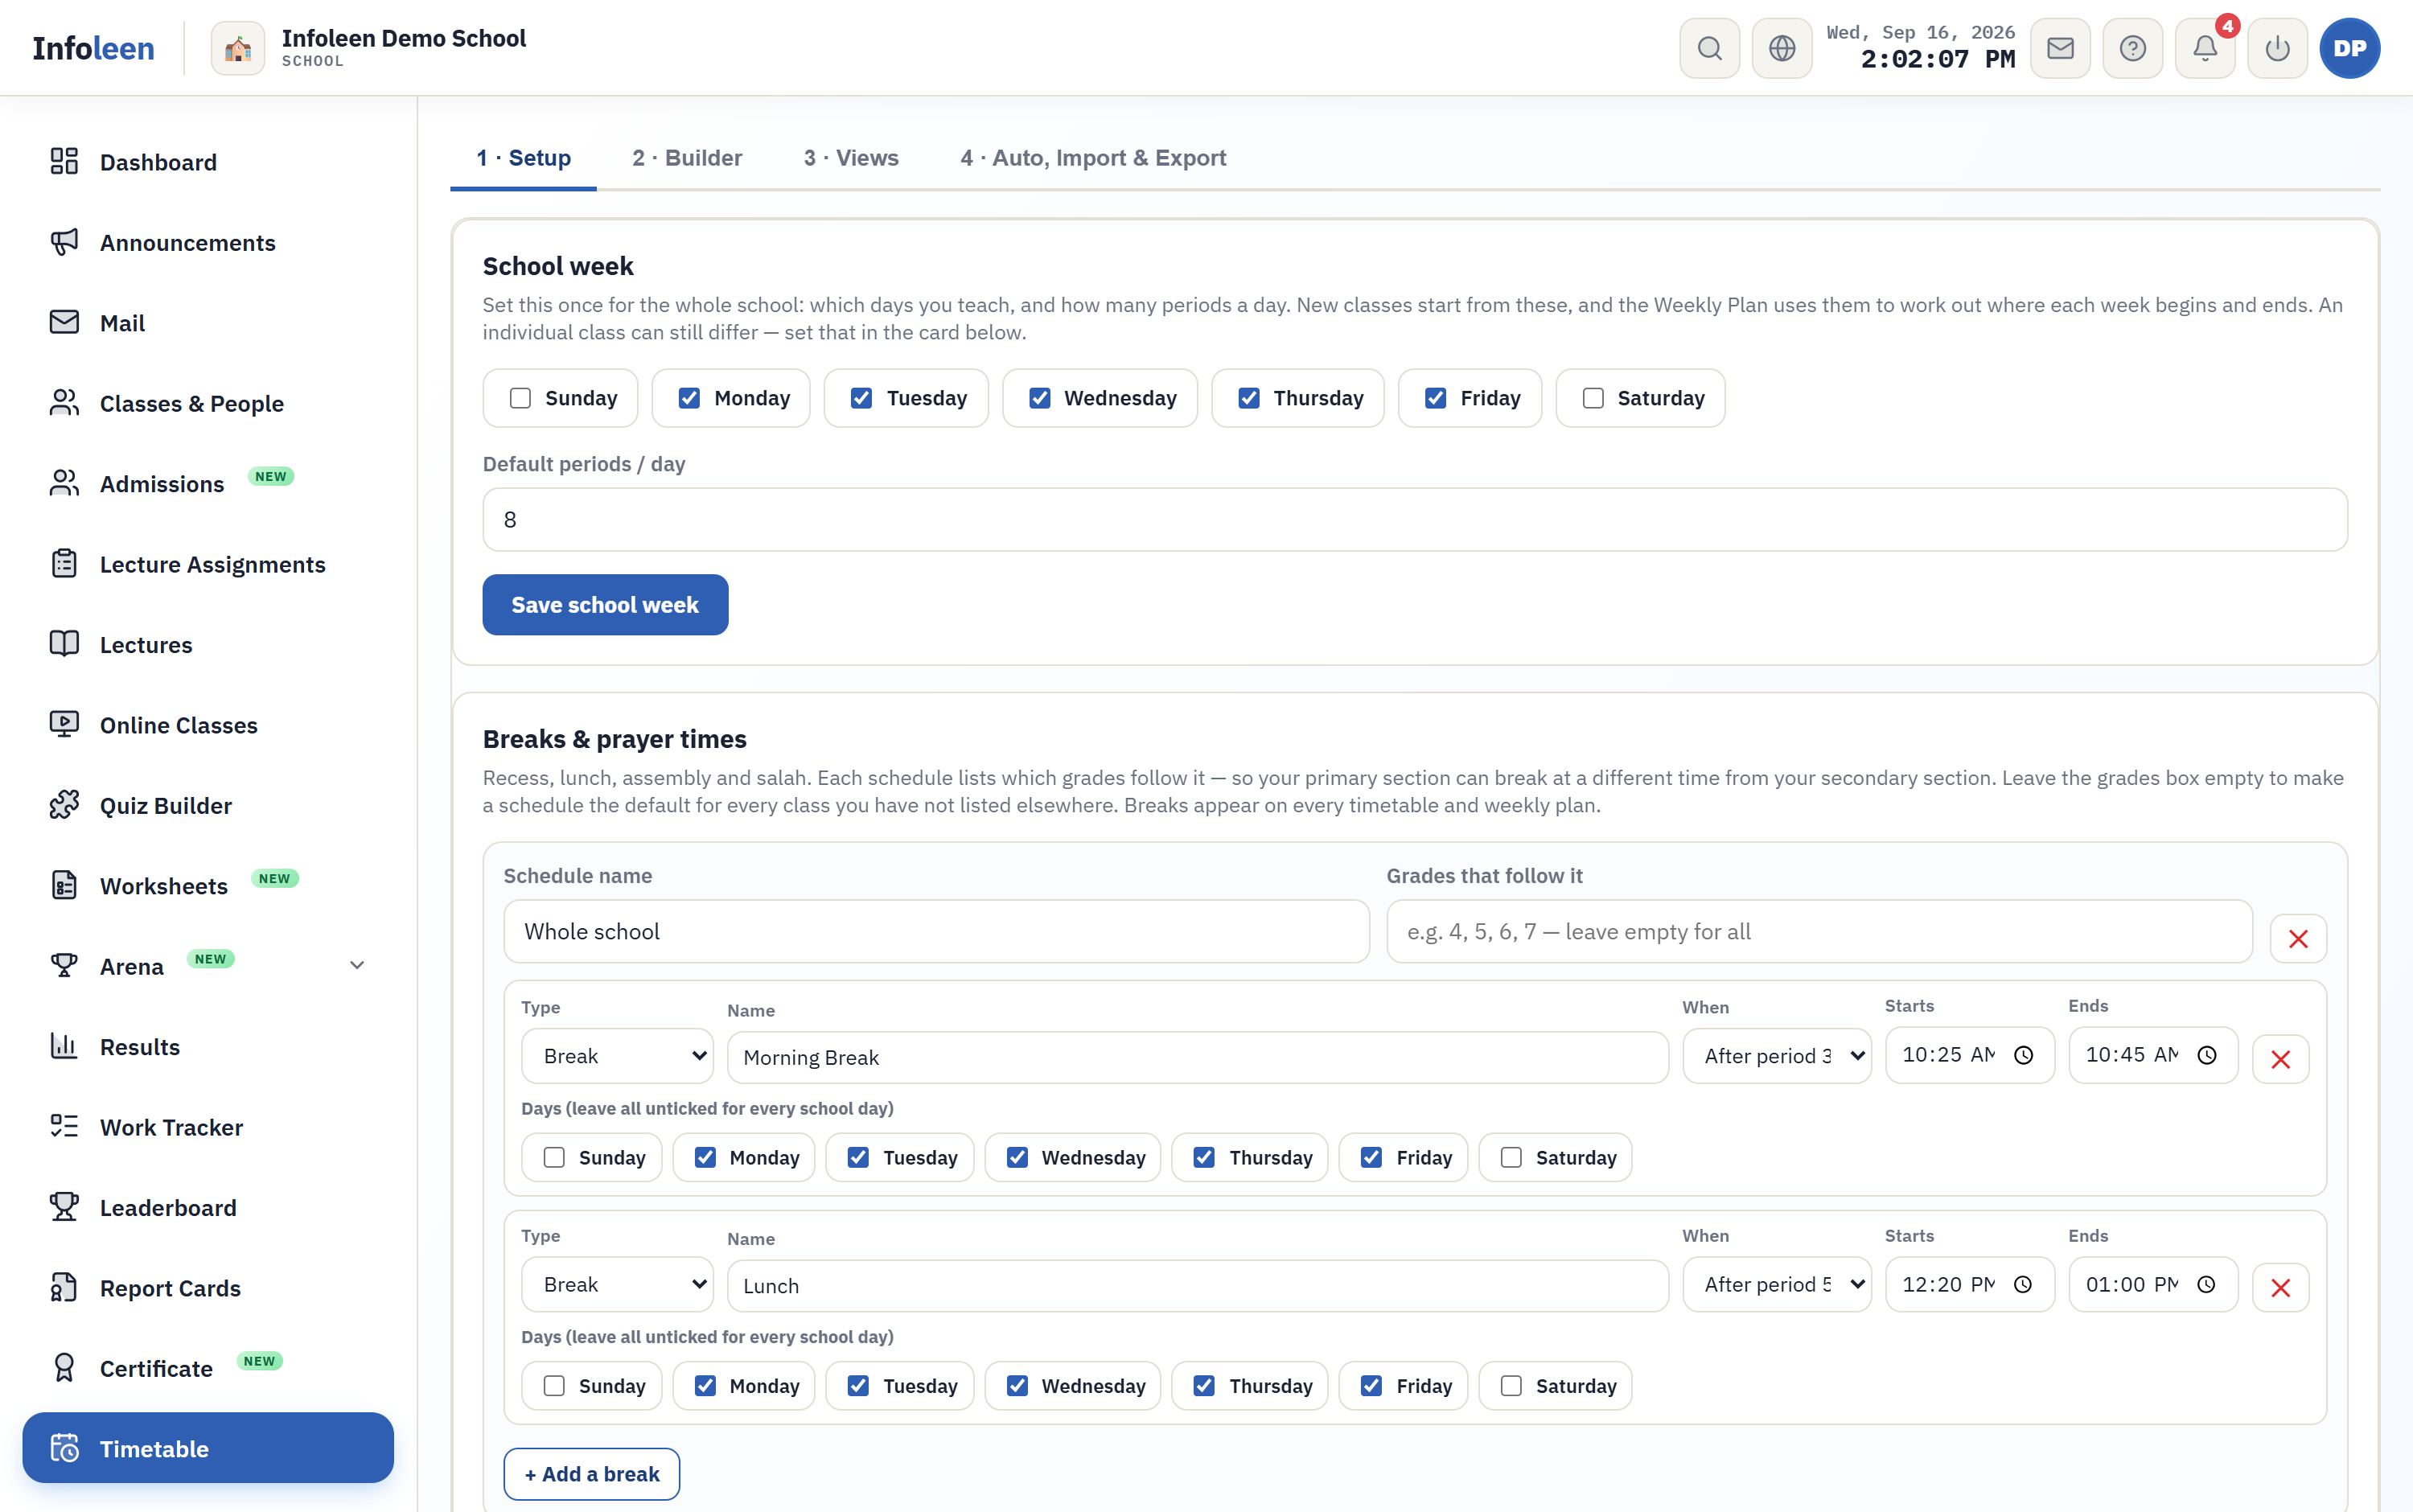Viewport: 2413px width, 1512px height.
Task: Open Type dropdown for Lunch
Action: 617,1284
